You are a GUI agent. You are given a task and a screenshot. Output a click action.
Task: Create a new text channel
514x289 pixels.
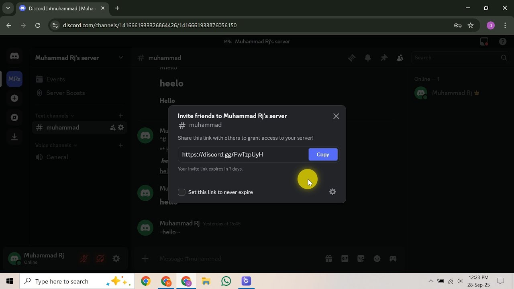(120, 116)
